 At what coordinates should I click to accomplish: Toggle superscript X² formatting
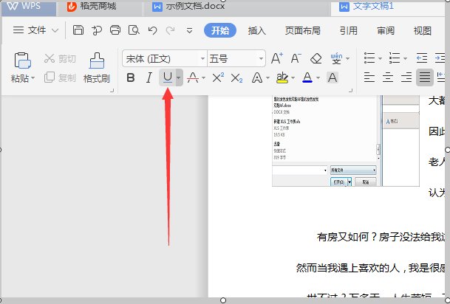(x=218, y=77)
